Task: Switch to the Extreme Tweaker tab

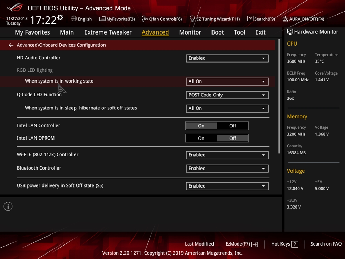Action: [x=108, y=32]
